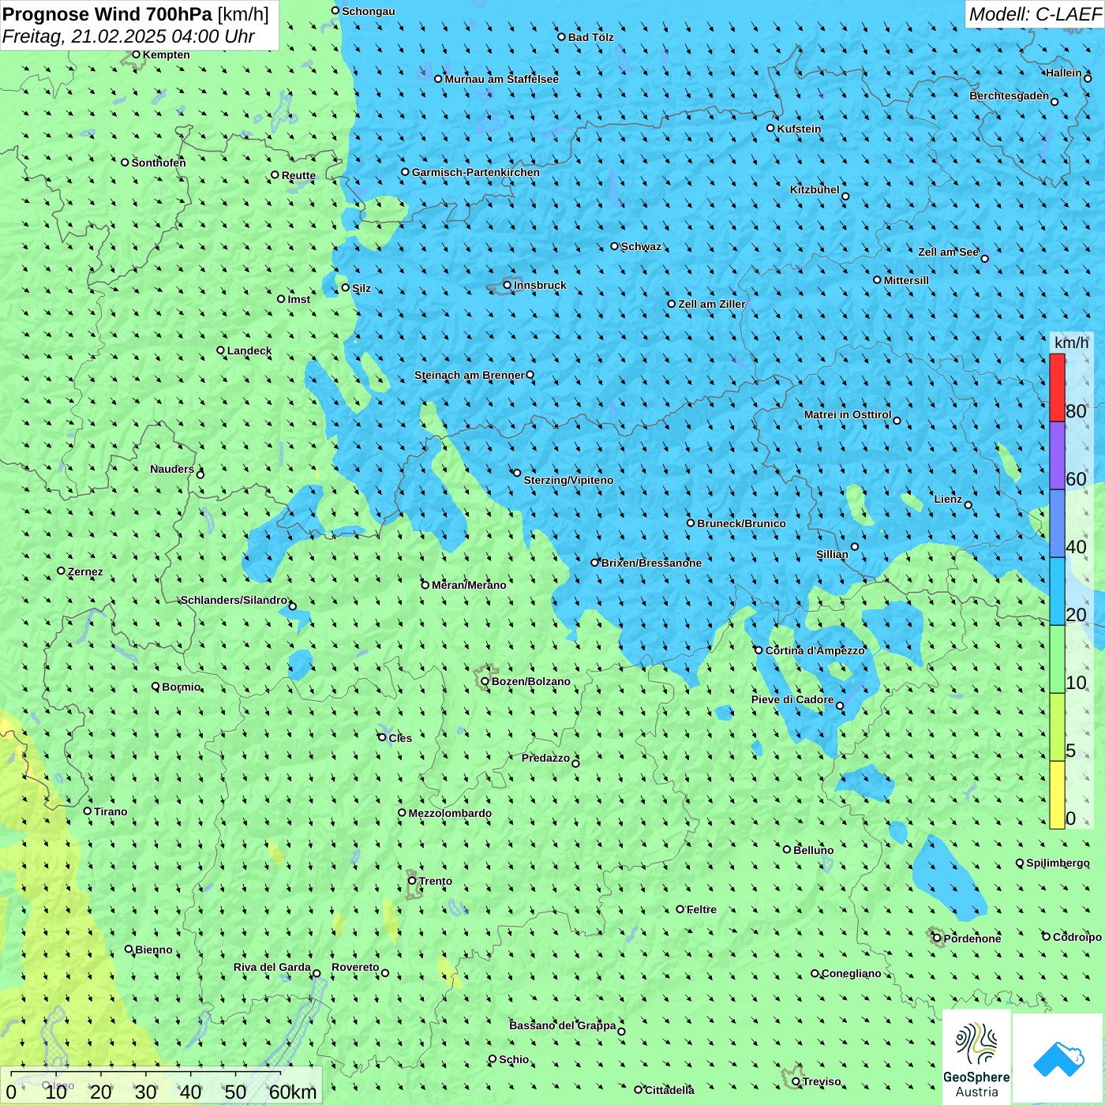Click the Mittersill label
Screen dimensions: 1105x1105
point(906,280)
